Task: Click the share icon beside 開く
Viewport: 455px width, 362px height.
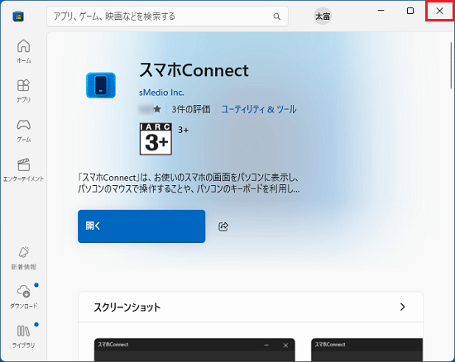Action: (x=223, y=226)
